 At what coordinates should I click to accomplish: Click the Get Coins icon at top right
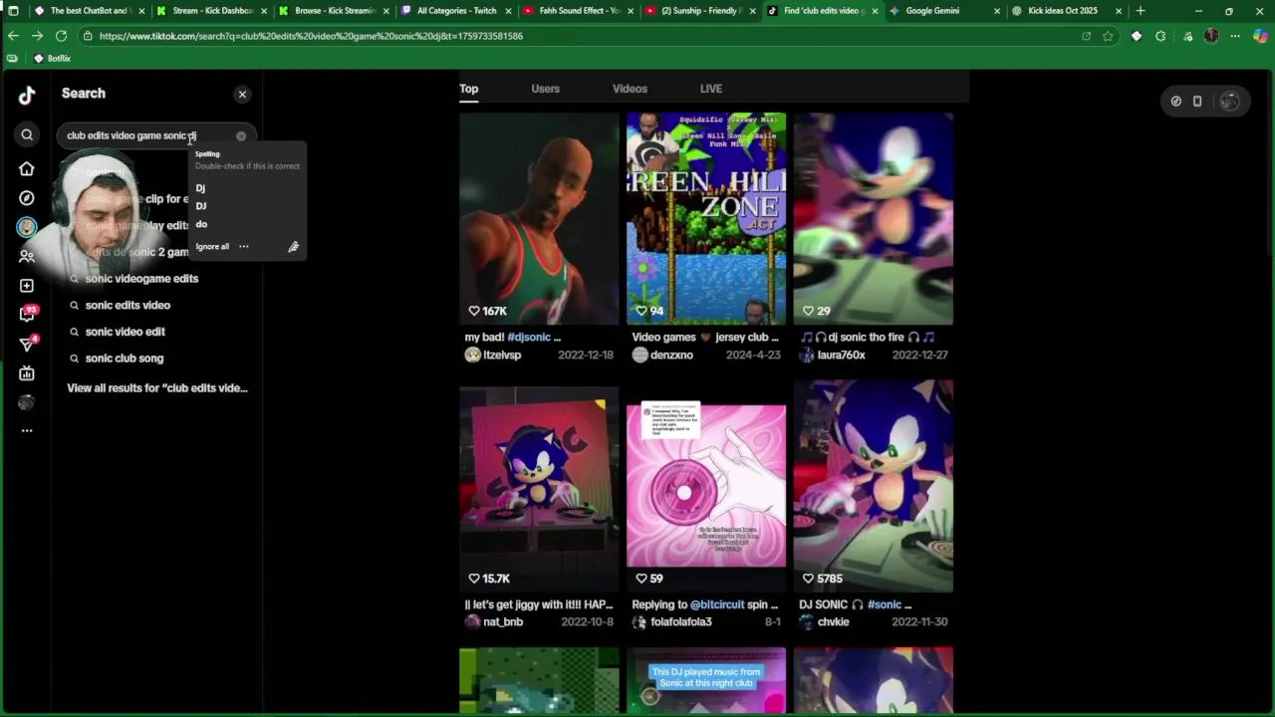(x=1176, y=102)
